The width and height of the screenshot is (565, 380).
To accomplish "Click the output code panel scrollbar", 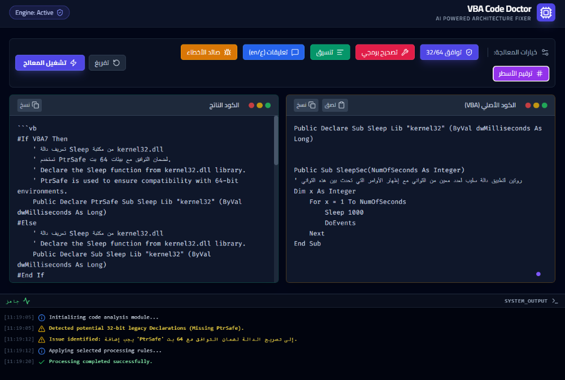I will tap(276, 141).
